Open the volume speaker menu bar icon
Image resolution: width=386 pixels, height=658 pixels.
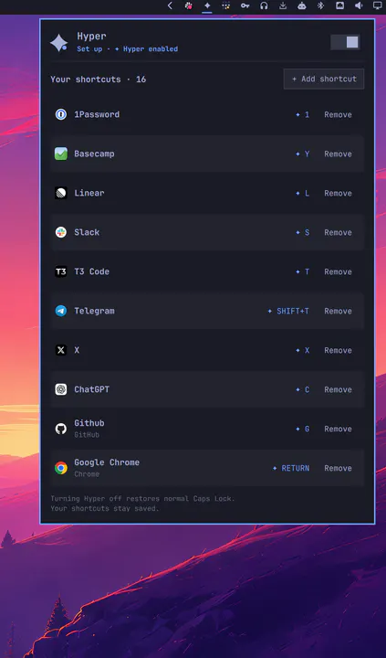coord(359,5)
